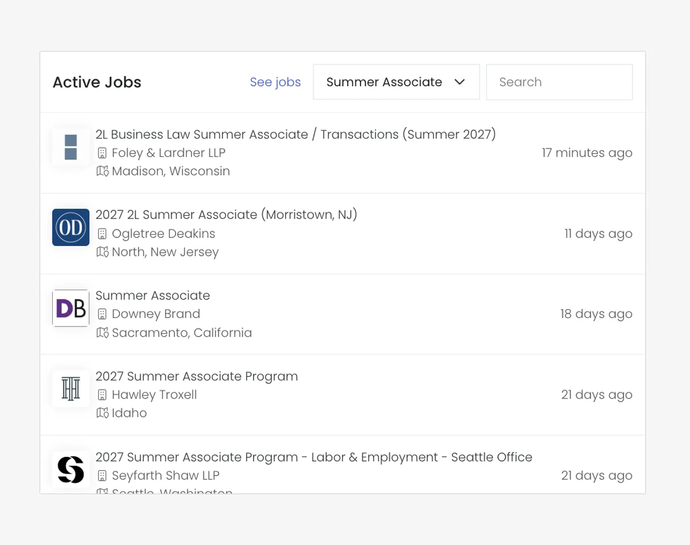The width and height of the screenshot is (690, 545).
Task: Click the dropdown chevron arrow
Action: [459, 82]
